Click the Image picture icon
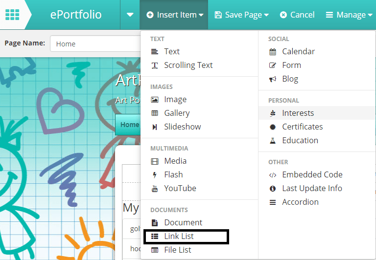Viewport: 376px width, 260px height. (x=155, y=100)
